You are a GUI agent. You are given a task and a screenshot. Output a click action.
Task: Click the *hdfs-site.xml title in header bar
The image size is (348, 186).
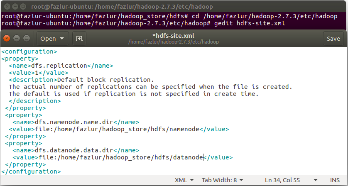tap(173, 36)
